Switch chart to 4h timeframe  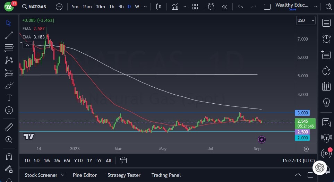click(121, 7)
